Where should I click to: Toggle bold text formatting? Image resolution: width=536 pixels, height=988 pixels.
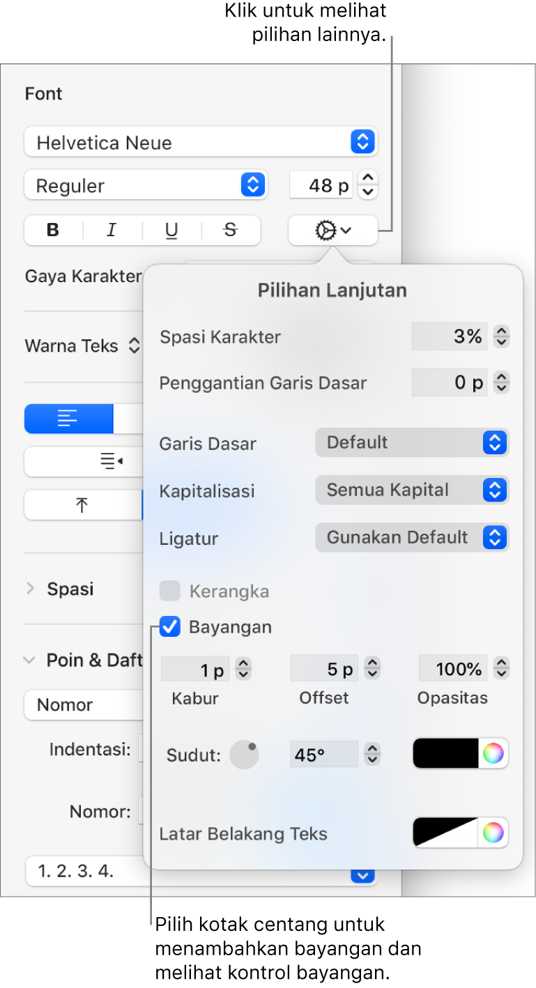[53, 231]
